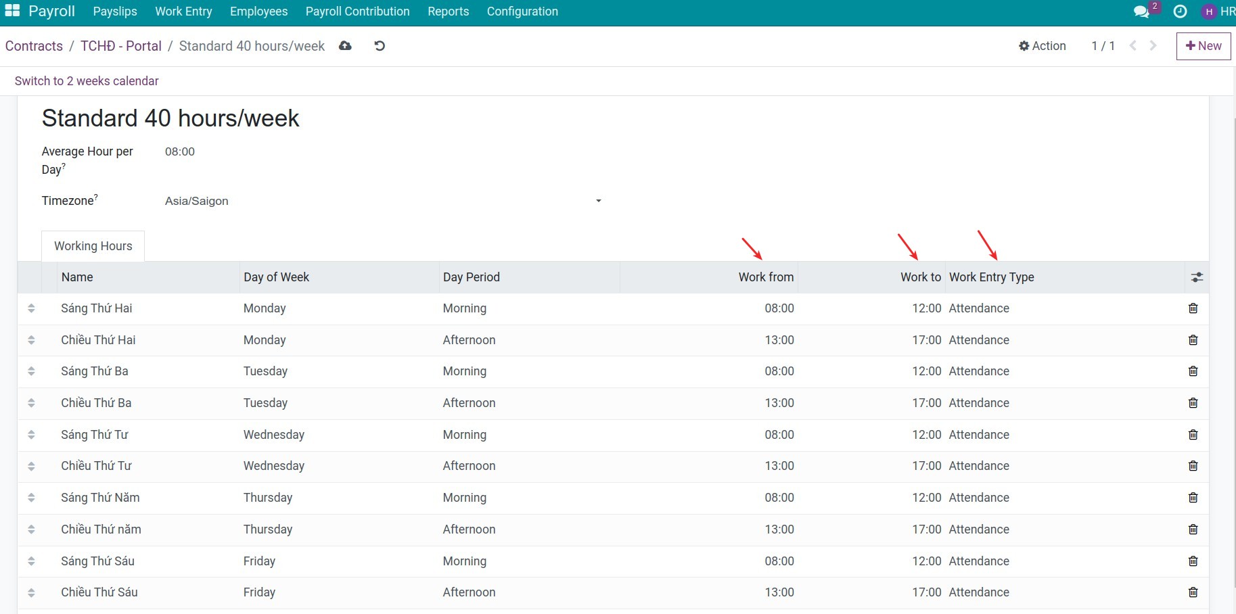Click drag handle of Chiều Thứ Ba row
Viewport: 1236px width, 614px height.
pos(31,403)
